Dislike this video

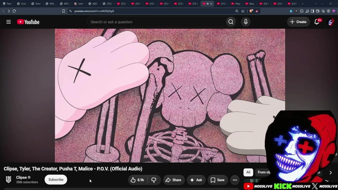[154, 180]
